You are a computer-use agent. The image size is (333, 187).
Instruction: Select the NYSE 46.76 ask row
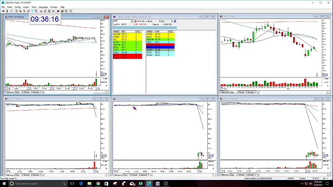(x=160, y=34)
